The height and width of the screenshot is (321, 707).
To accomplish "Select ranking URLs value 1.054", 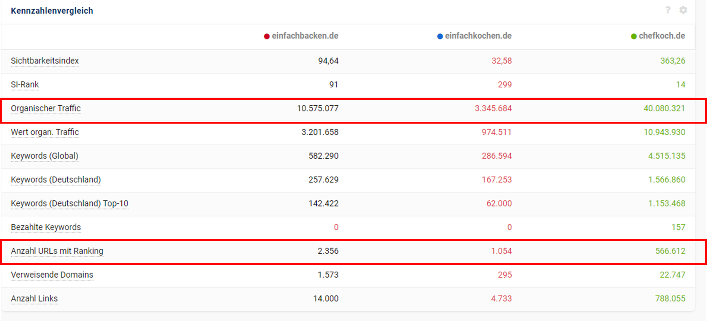I will (x=501, y=251).
